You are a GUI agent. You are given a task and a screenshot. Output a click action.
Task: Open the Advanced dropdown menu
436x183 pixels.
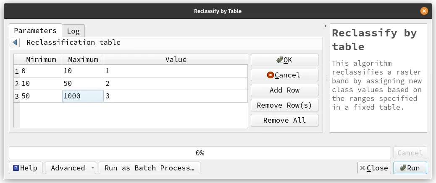click(71, 168)
